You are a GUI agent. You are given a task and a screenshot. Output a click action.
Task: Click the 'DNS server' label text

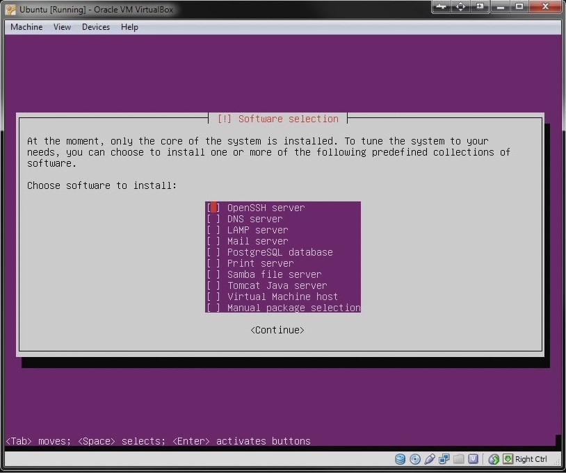click(255, 219)
